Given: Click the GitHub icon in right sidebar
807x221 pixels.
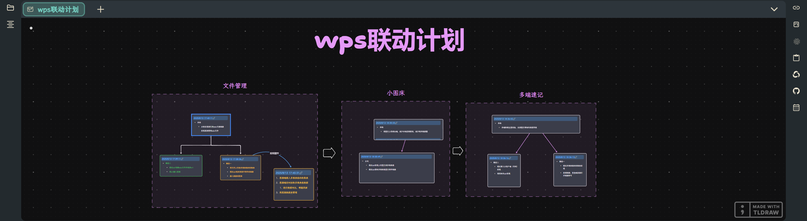Looking at the screenshot, I should pyautogui.click(x=796, y=91).
